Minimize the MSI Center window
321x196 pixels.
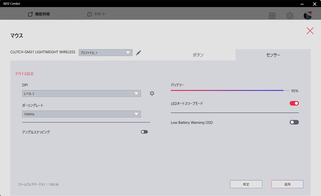[302, 4]
